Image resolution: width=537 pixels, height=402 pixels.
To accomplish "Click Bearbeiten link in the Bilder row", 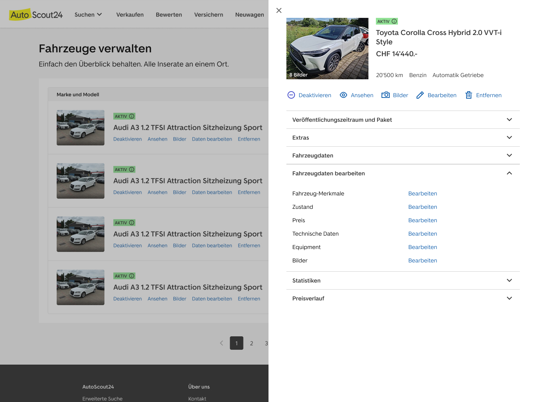I will pyautogui.click(x=423, y=261).
